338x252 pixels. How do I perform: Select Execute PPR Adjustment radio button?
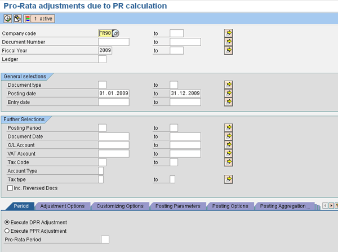click(7, 231)
